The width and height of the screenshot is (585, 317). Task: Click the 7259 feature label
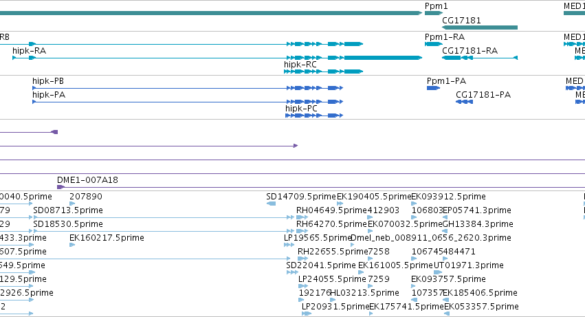click(x=379, y=279)
